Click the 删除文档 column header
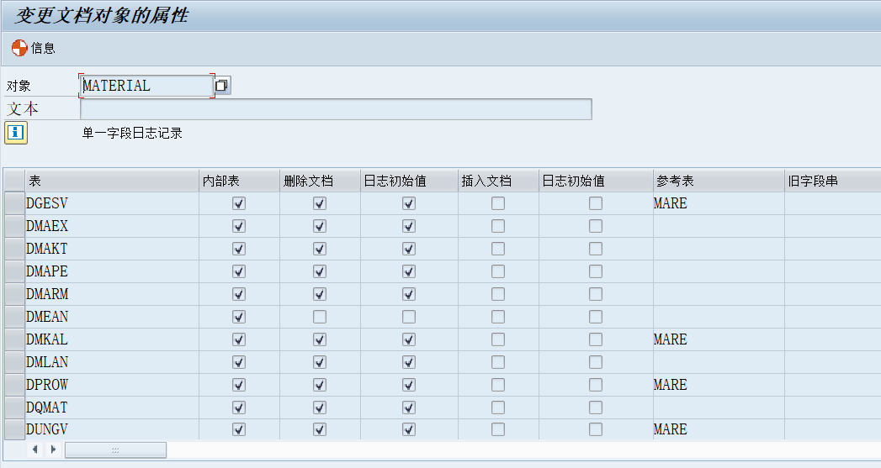Viewport: 881px width, 468px height. tap(321, 181)
